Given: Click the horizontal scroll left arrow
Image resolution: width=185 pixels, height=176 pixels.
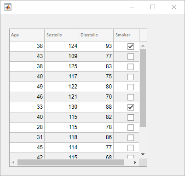Looking at the screenshot, I should (13, 162).
